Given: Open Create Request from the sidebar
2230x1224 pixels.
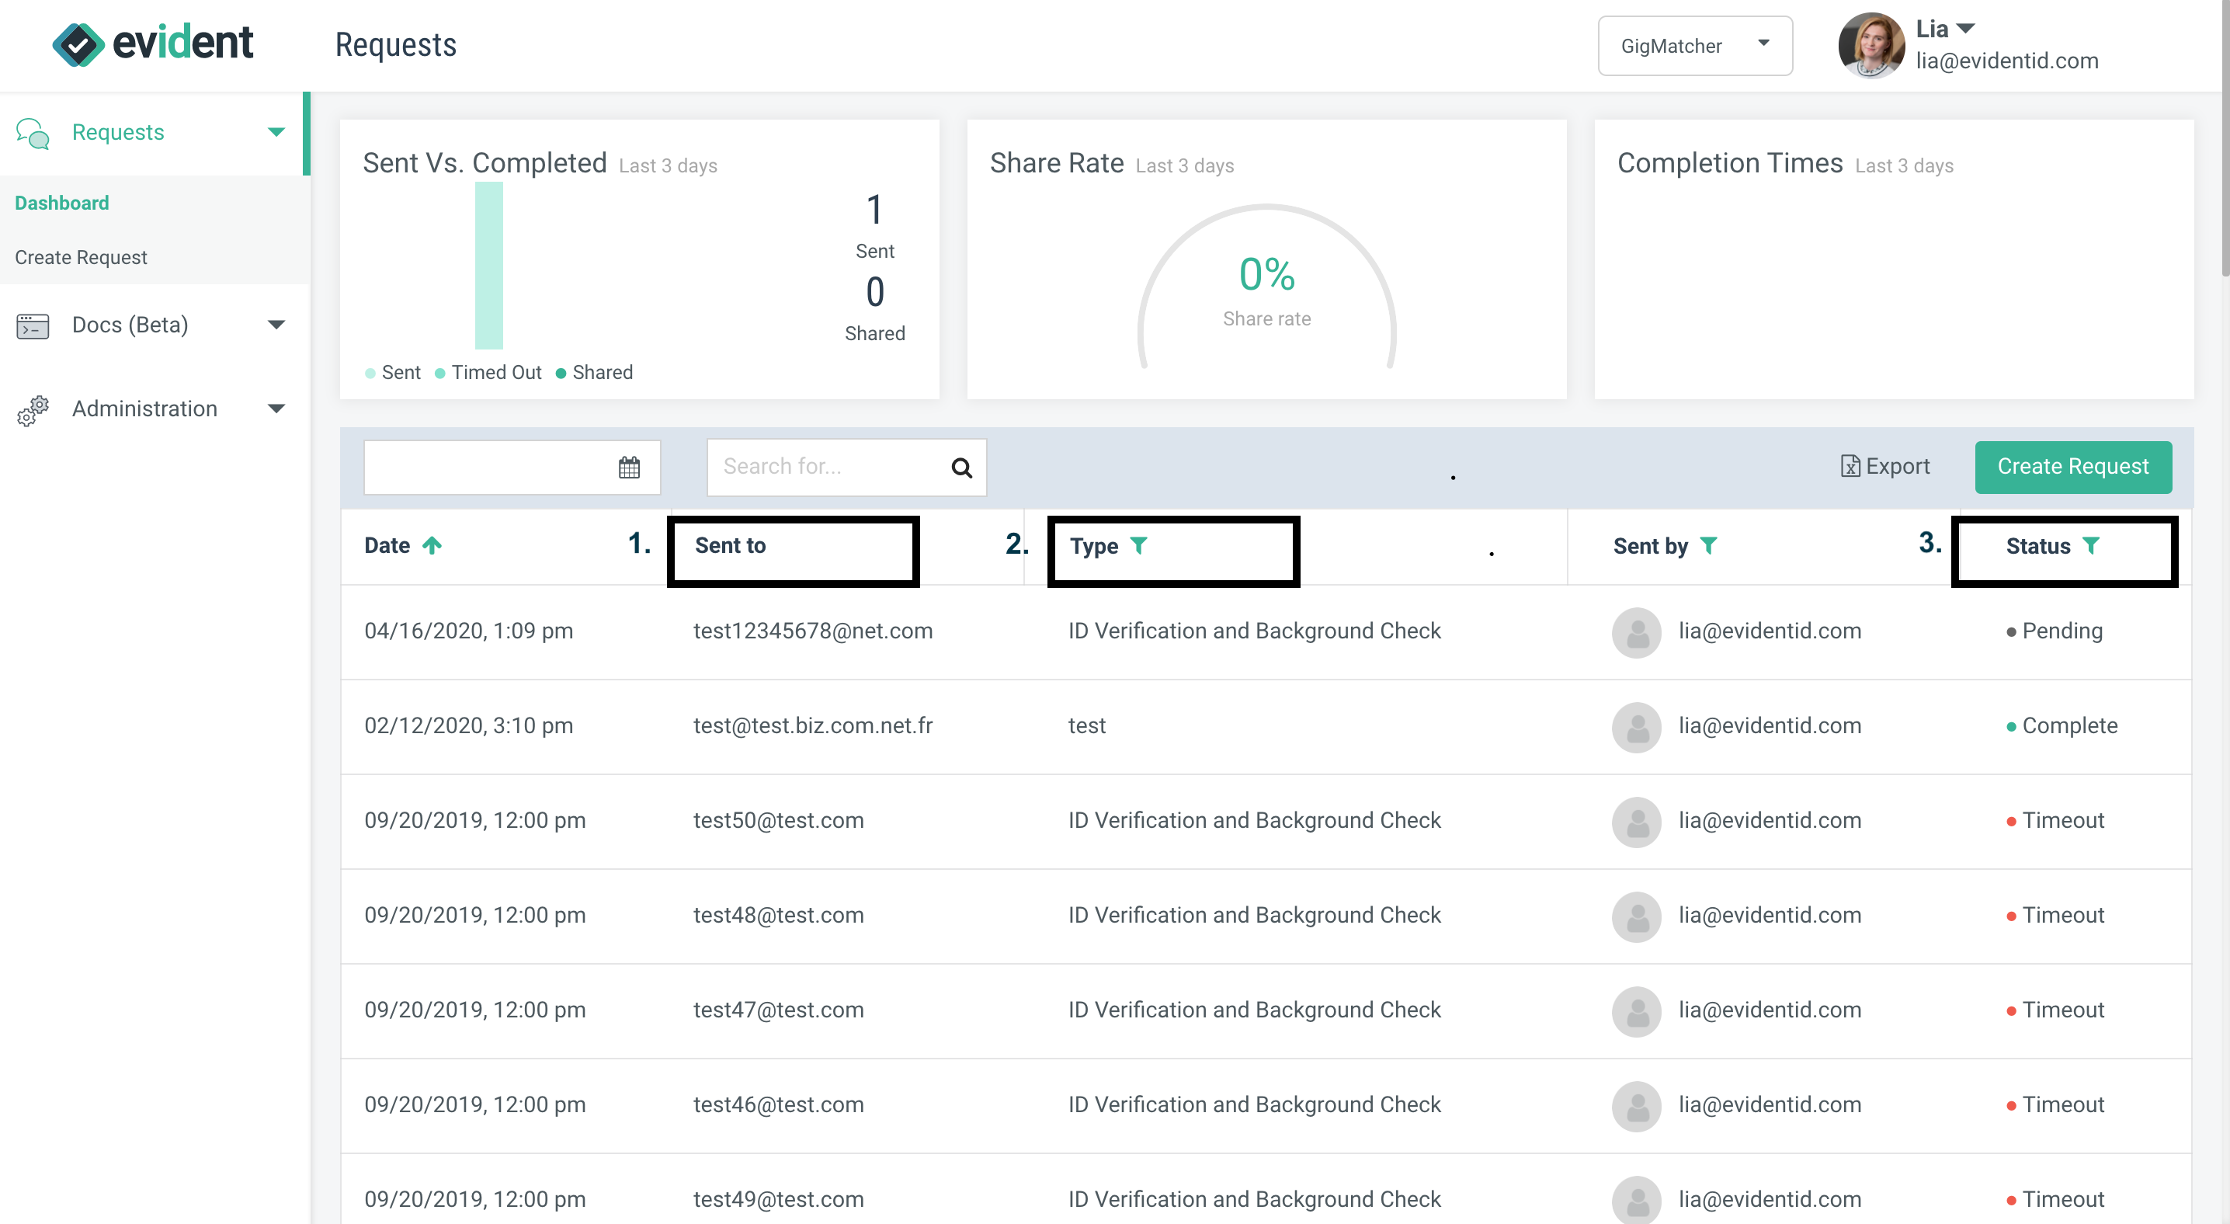Looking at the screenshot, I should (x=81, y=257).
